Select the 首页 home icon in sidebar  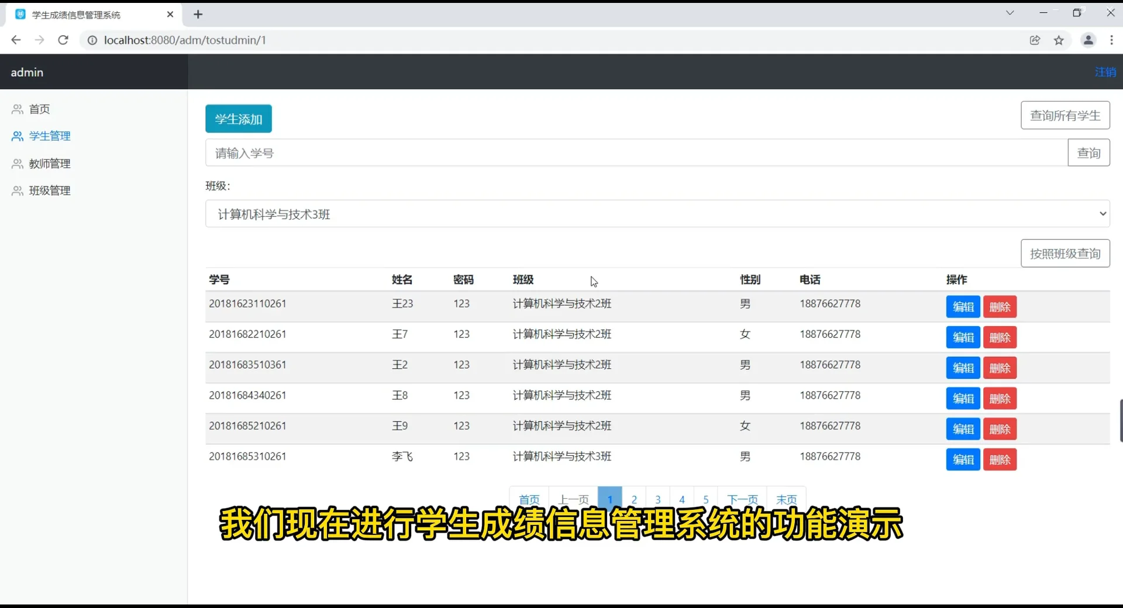click(x=16, y=109)
